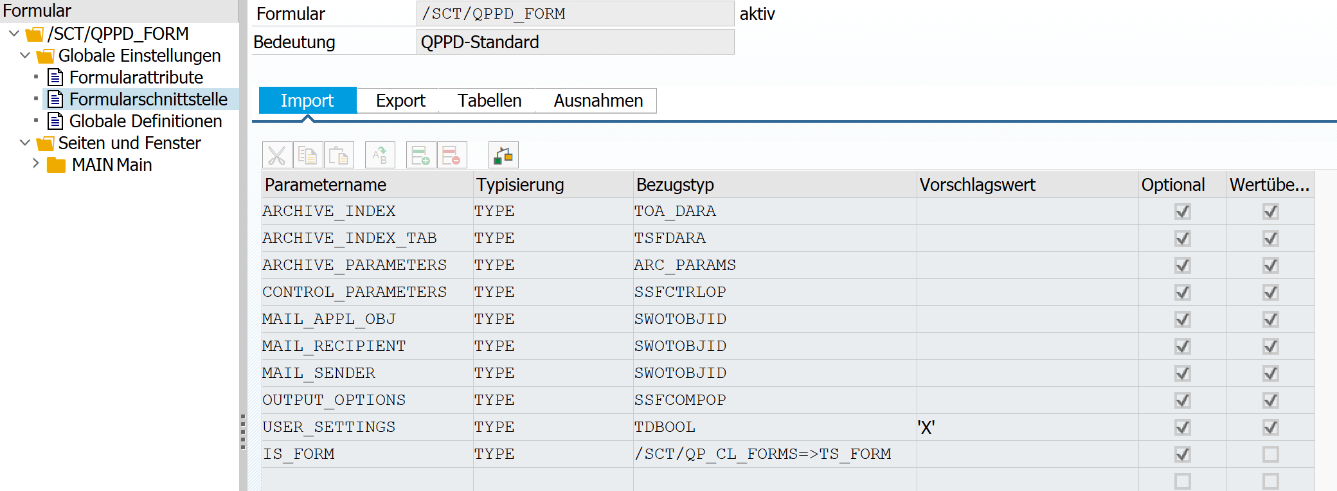The width and height of the screenshot is (1337, 491).
Task: Toggle the Optional checkbox for USER_SETTINGS
Action: point(1183,427)
